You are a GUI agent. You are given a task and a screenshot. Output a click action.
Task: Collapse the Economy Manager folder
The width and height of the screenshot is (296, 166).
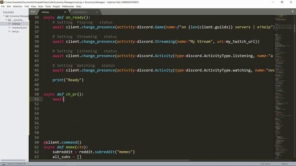4,16
